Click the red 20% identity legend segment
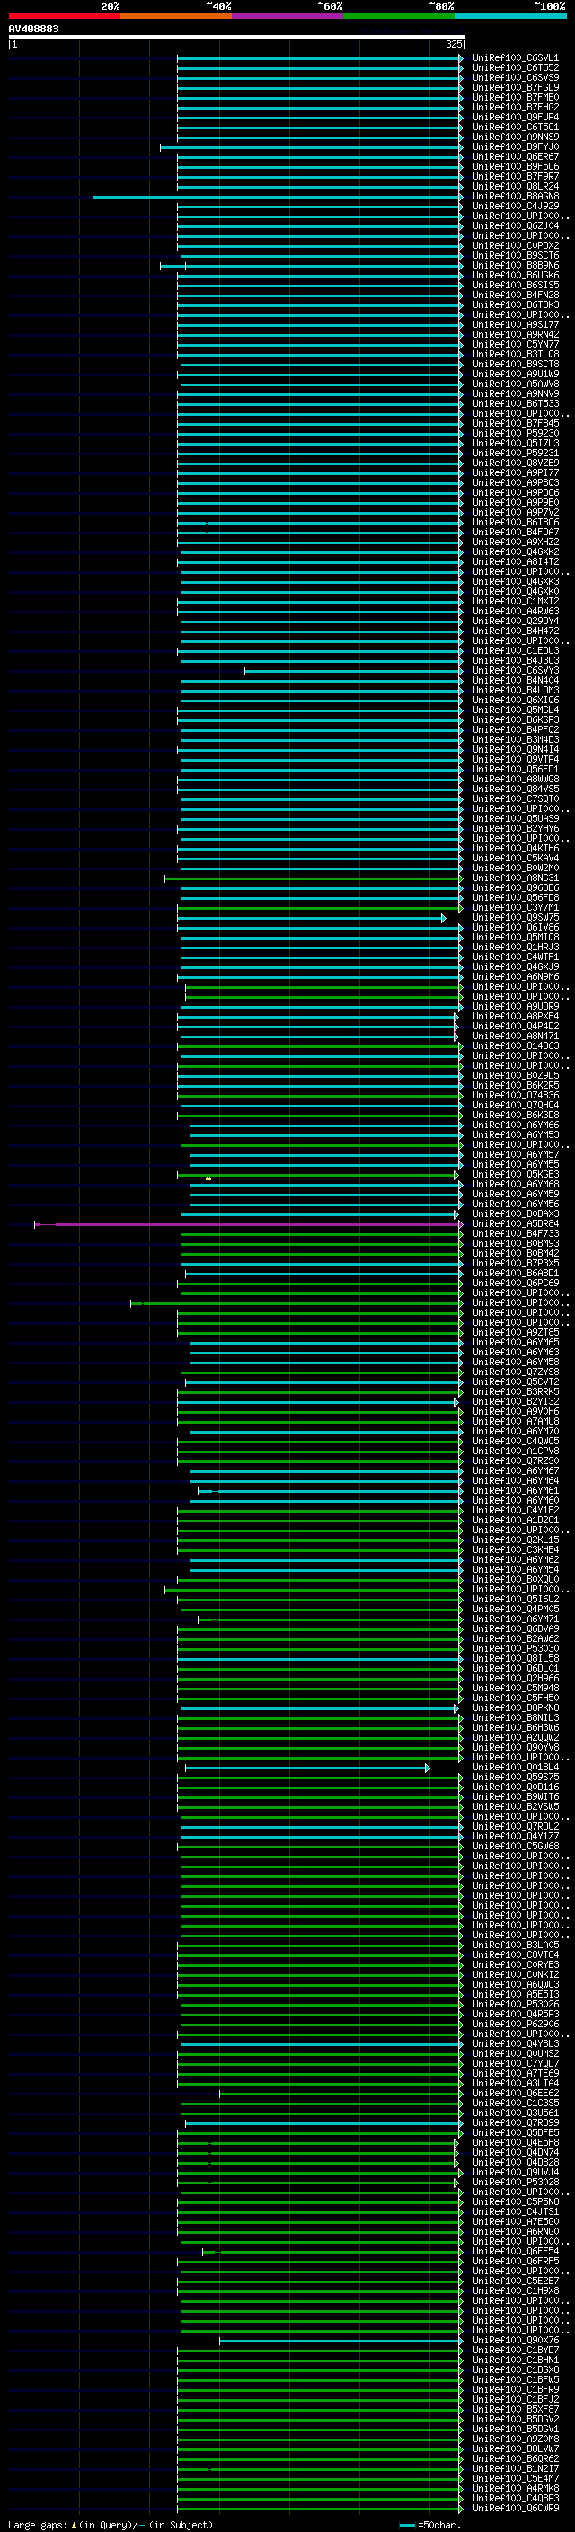Image resolution: width=575 pixels, height=2532 pixels. (64, 16)
